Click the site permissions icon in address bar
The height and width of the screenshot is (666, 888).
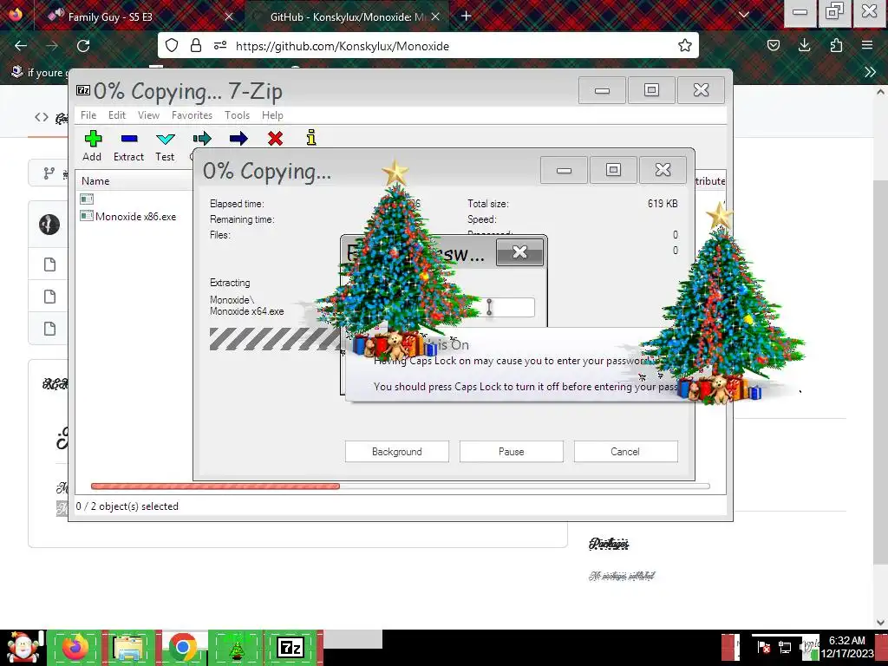click(x=220, y=45)
